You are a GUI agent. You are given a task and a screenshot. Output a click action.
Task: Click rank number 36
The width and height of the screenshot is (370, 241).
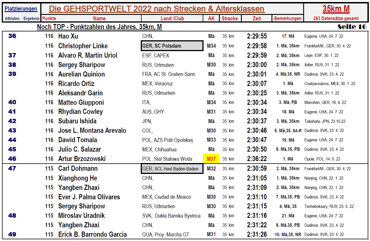(x=12, y=36)
